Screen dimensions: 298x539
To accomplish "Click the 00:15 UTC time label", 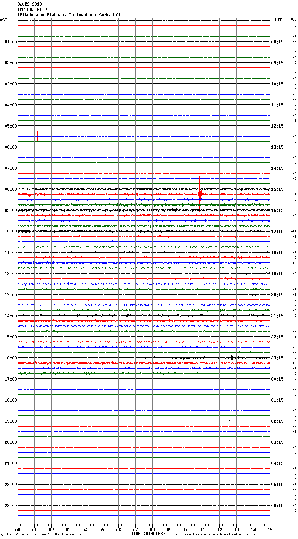I will [x=277, y=379].
